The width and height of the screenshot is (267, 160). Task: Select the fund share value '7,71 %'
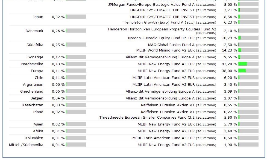(230, 10)
